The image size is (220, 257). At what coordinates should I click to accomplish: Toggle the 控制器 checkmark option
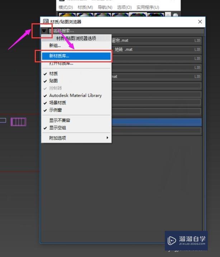coord(76,88)
